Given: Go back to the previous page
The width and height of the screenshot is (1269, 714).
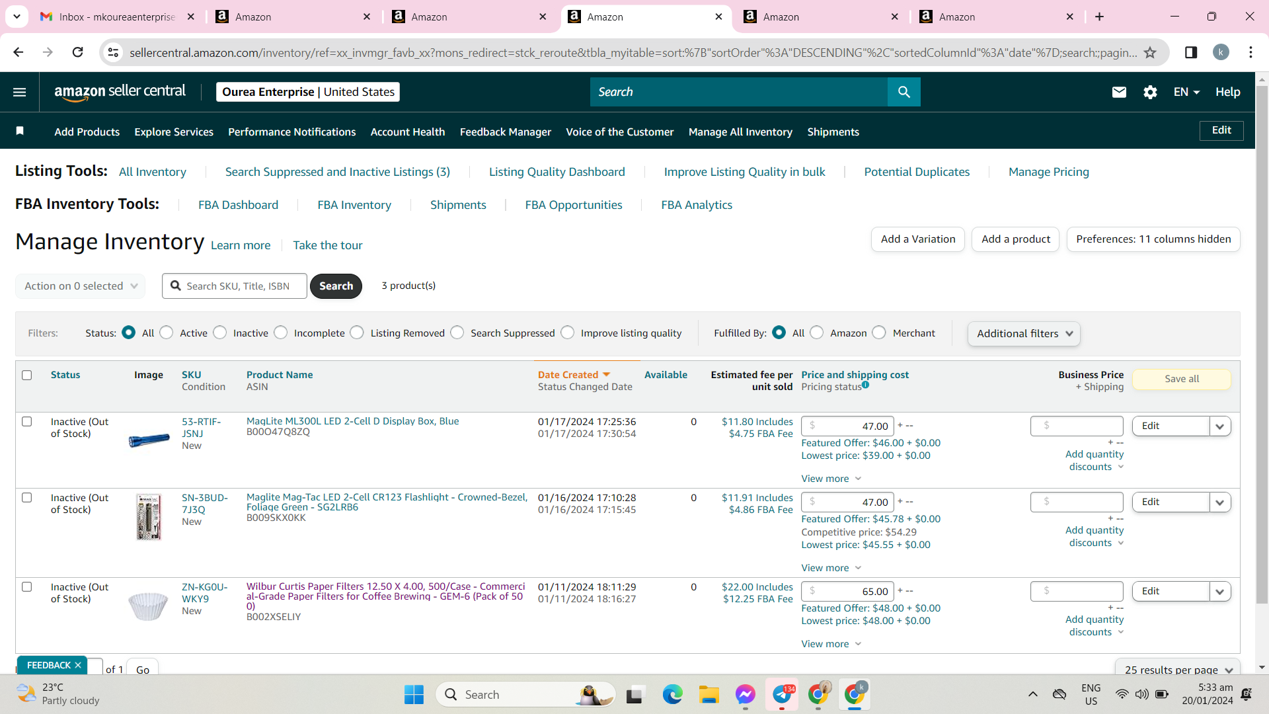Looking at the screenshot, I should click(x=19, y=52).
